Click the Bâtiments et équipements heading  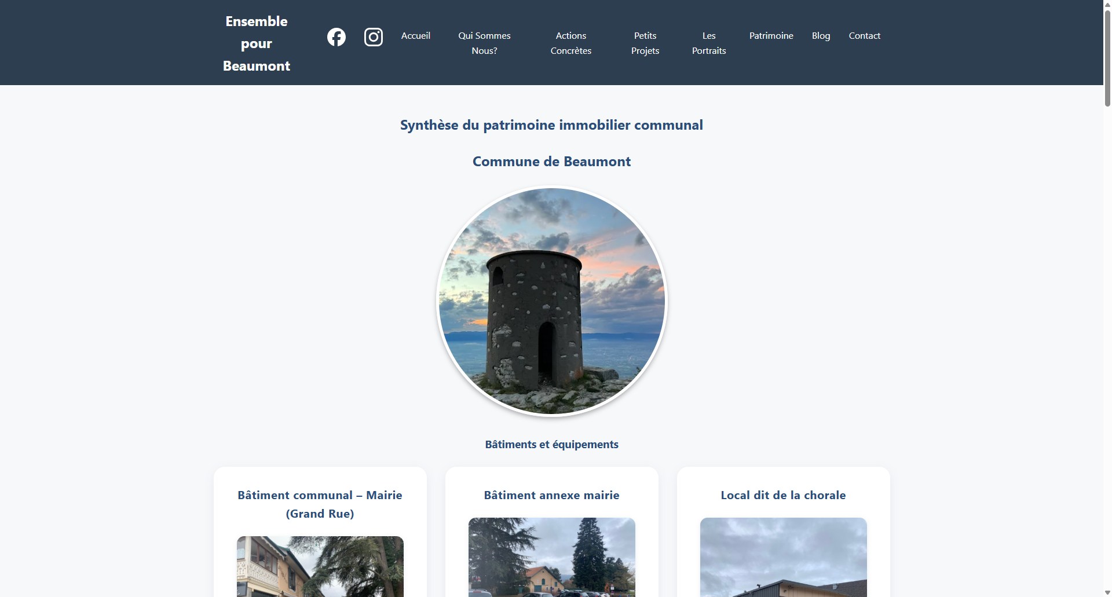pos(551,444)
